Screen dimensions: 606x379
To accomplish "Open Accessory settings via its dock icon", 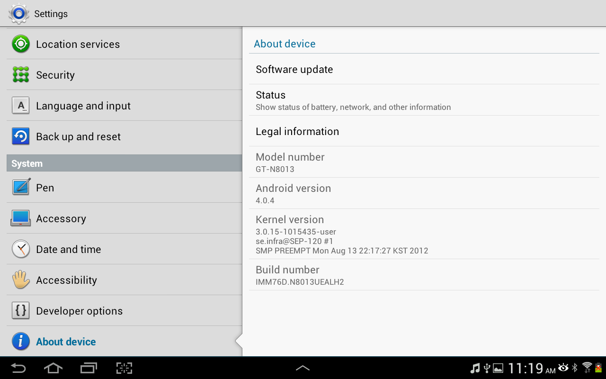I will pos(21,218).
